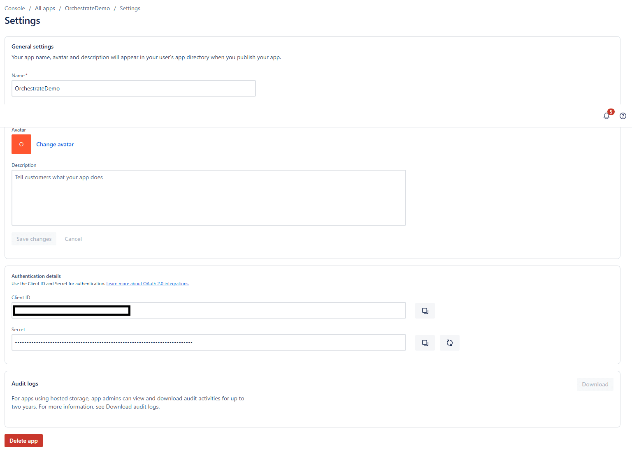The height and width of the screenshot is (462, 632).
Task: Go to All apps from the breadcrumb
Action: point(44,8)
